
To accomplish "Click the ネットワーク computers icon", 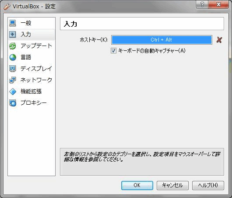I will pyautogui.click(x=13, y=80).
